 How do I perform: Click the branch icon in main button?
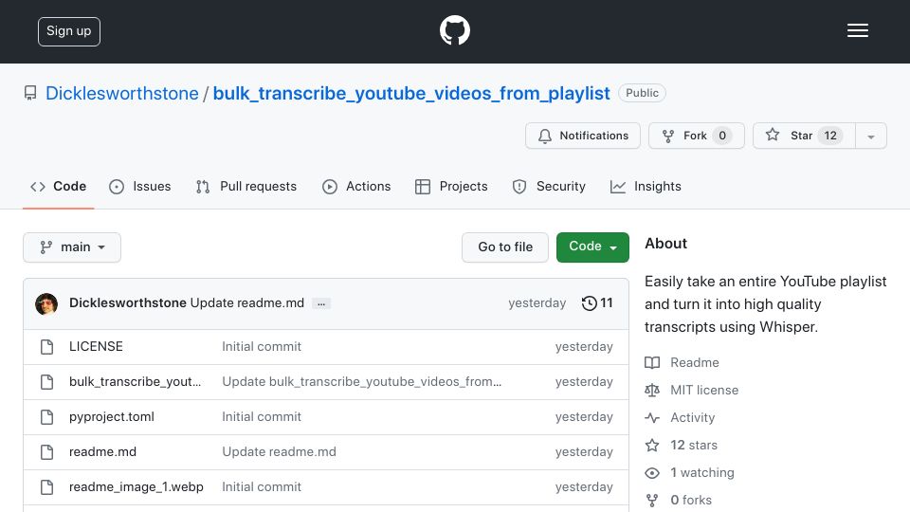point(45,247)
